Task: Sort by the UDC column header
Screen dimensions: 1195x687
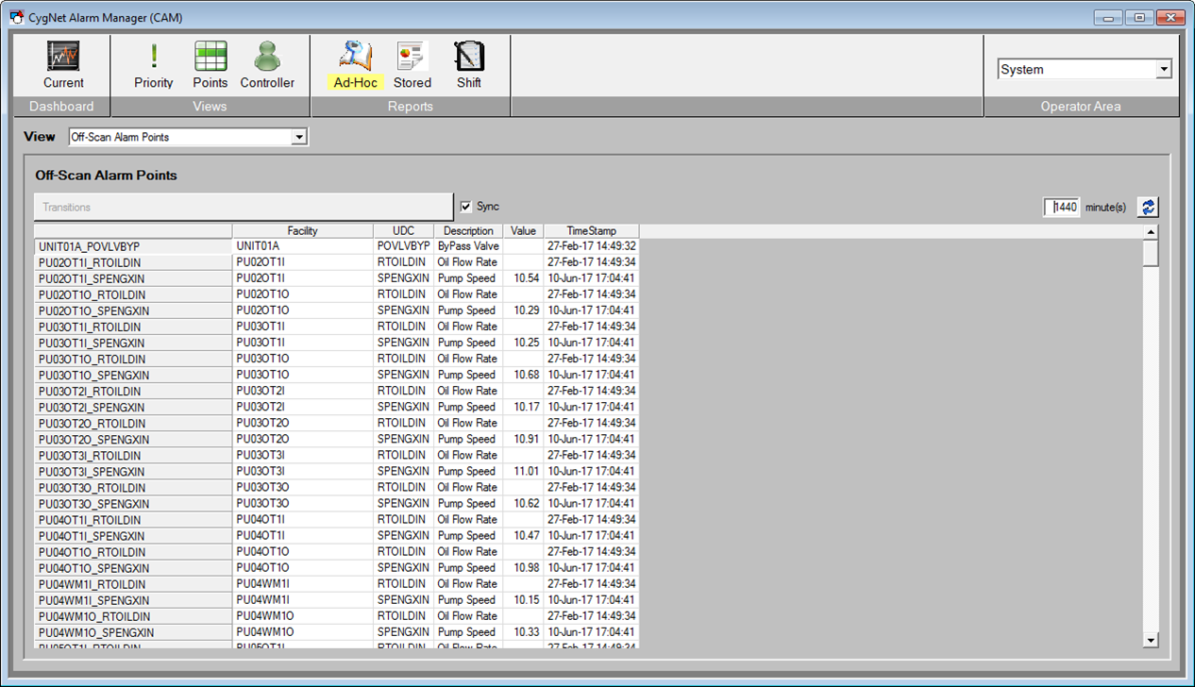Action: (x=404, y=230)
